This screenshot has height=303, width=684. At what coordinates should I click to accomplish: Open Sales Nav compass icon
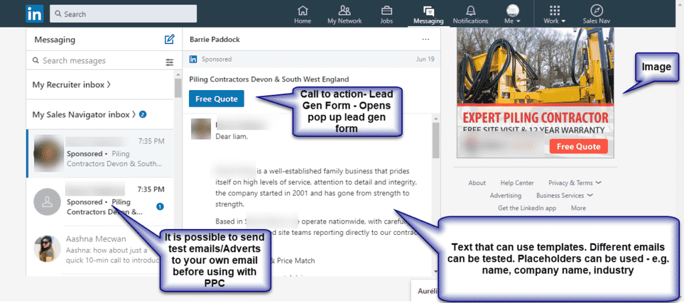click(x=596, y=15)
